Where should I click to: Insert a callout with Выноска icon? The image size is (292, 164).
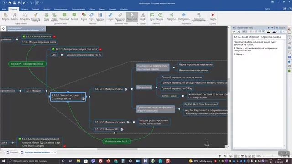74,15
